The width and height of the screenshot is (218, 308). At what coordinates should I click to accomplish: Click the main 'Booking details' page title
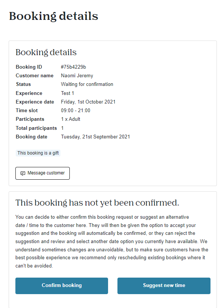53,16
